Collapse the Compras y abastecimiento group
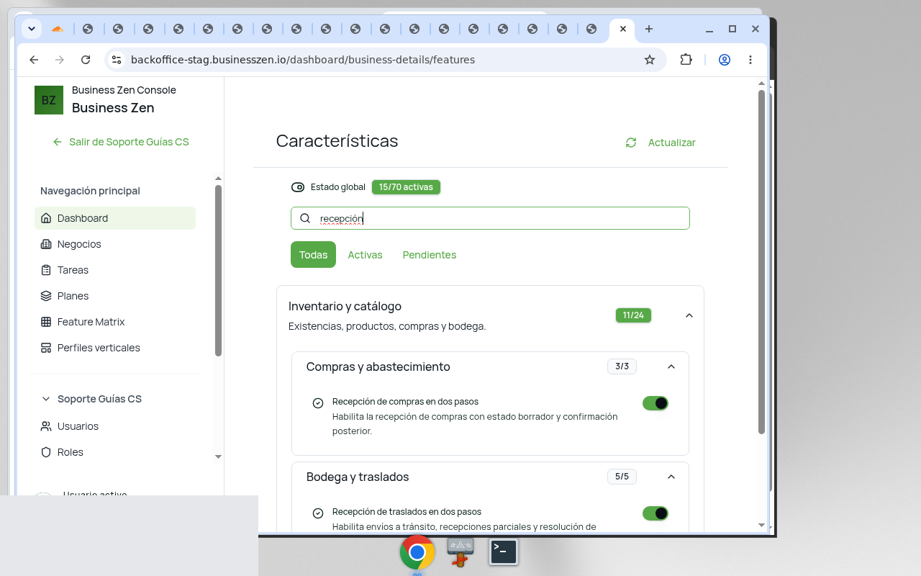This screenshot has width=921, height=576. point(671,366)
